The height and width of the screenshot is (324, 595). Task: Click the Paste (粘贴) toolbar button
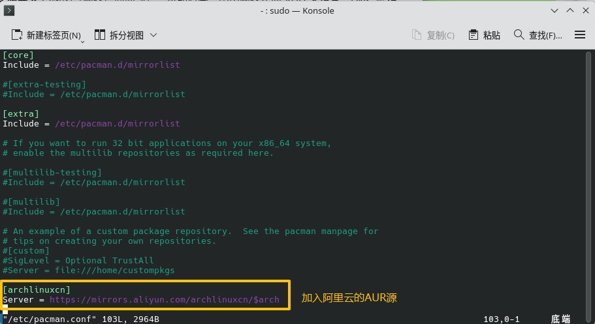coord(485,35)
